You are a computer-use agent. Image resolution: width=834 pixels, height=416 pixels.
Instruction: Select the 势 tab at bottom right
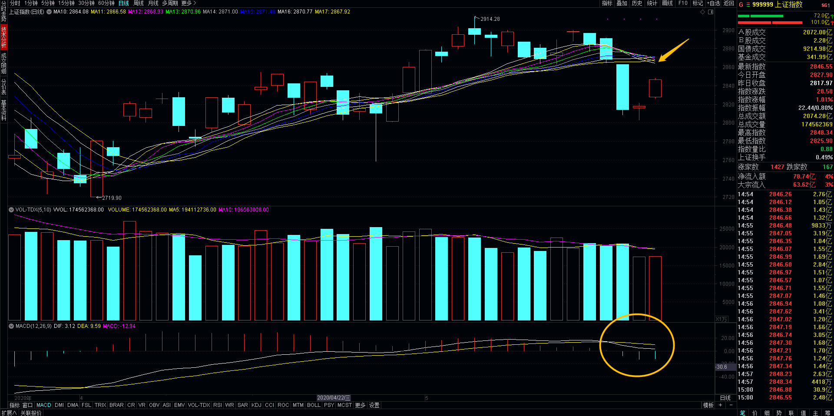tap(779, 413)
